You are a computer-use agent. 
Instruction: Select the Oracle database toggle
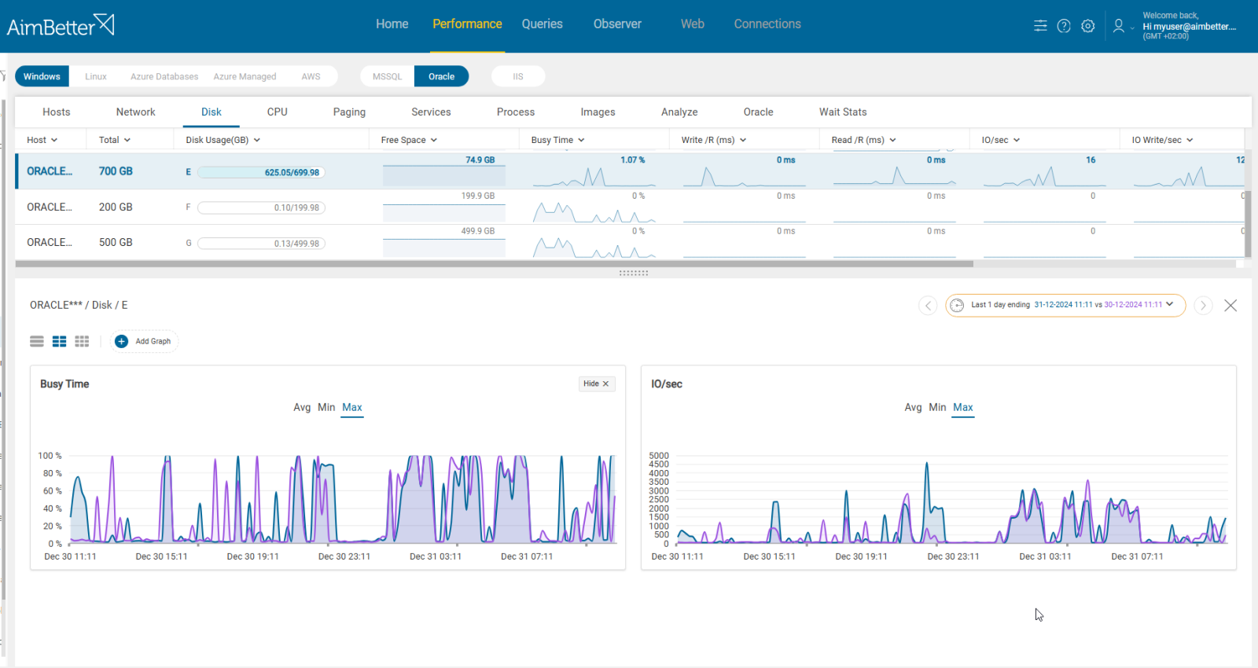[441, 76]
